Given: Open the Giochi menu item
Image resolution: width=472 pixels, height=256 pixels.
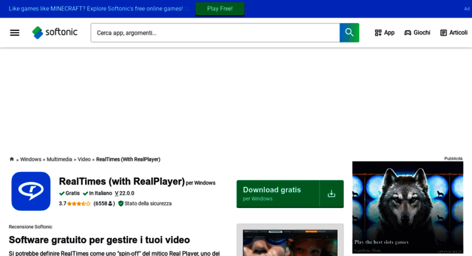Looking at the screenshot, I should (x=417, y=33).
